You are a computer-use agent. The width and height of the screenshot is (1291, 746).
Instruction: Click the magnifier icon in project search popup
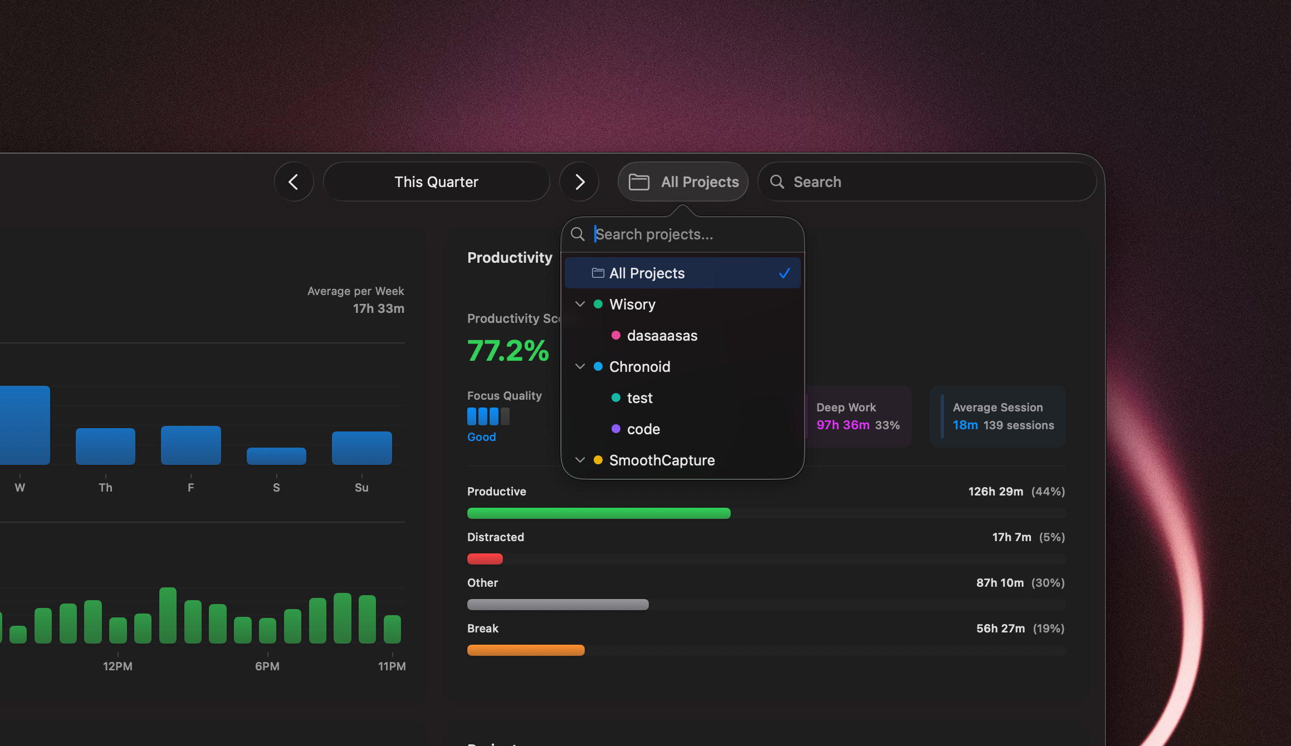578,234
